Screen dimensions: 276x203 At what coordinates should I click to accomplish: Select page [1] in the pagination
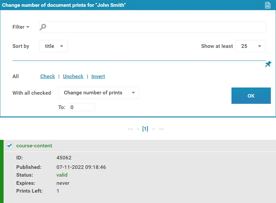(145, 129)
